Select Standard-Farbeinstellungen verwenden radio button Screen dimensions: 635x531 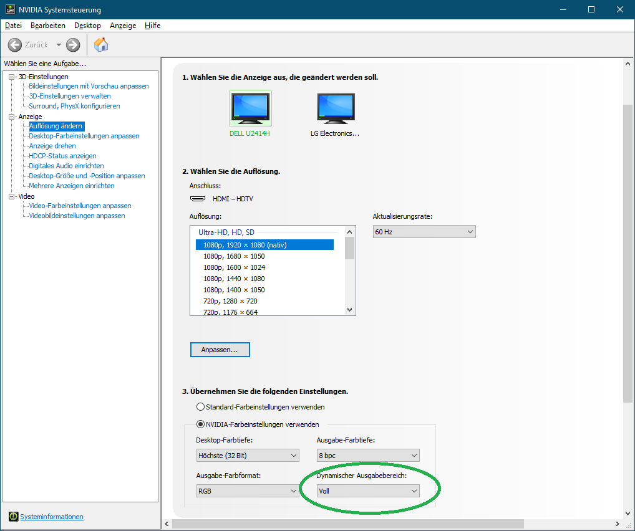(x=200, y=407)
